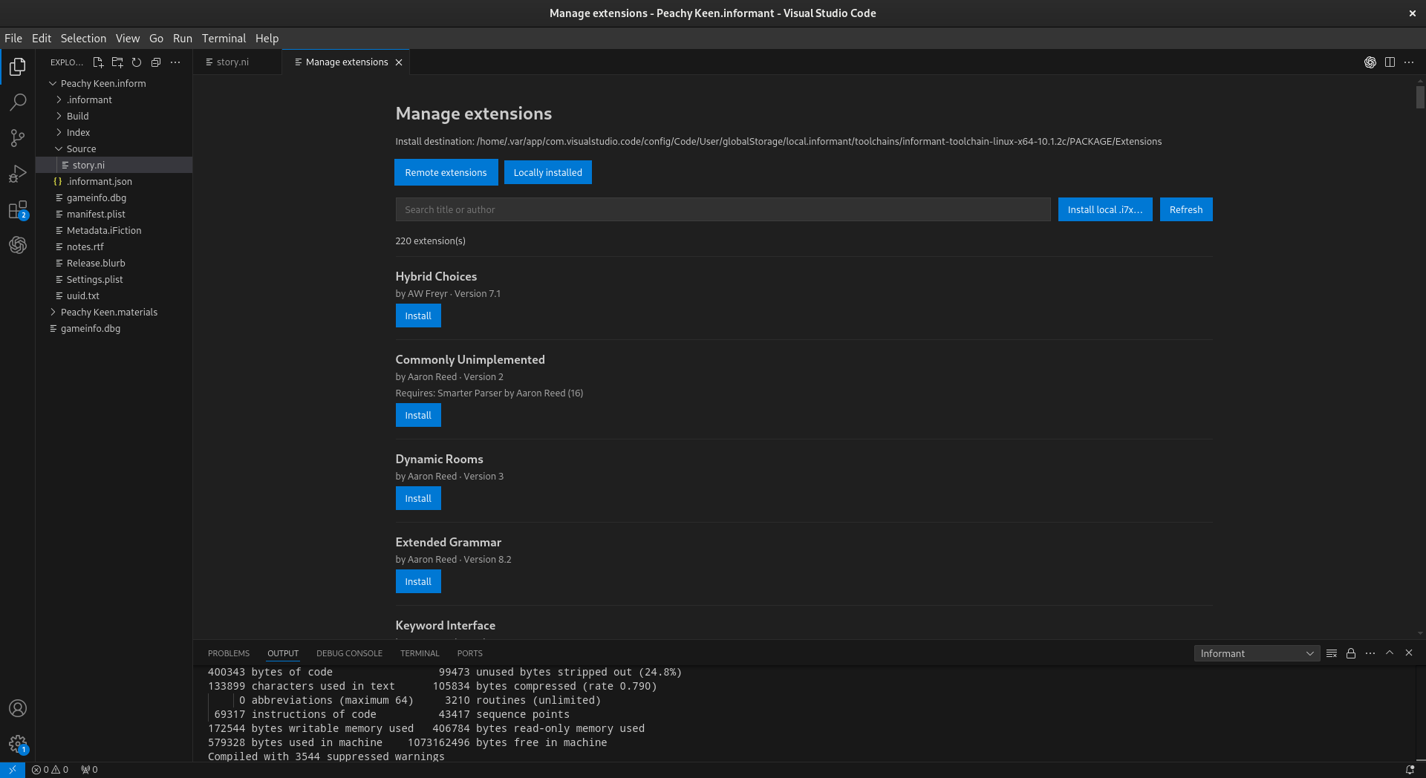Screen dimensions: 1426x778
Task: Click the Locally installed button
Action: (x=548, y=172)
